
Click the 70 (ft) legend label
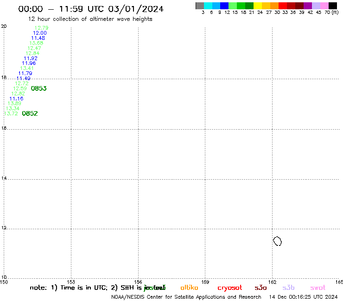point(331,13)
